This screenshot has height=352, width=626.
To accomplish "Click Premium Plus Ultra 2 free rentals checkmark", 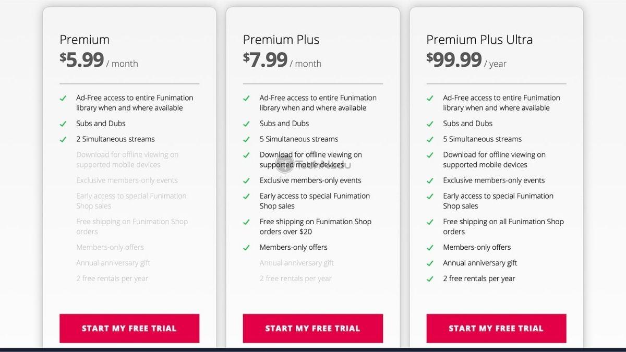I will (x=430, y=279).
